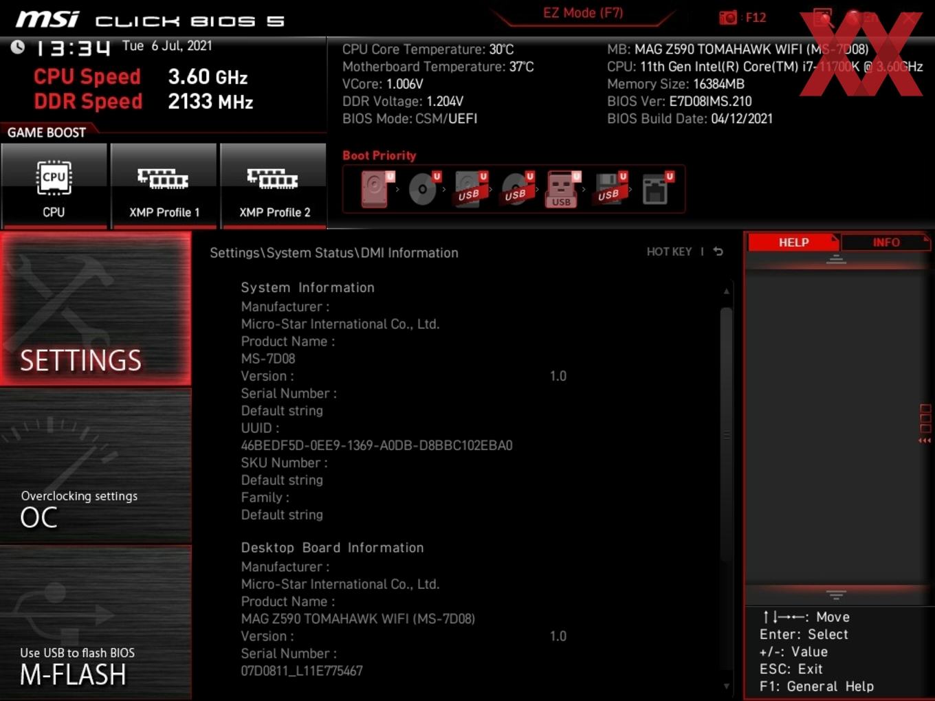
Task: Select the optical drive boot device icon
Action: (423, 189)
